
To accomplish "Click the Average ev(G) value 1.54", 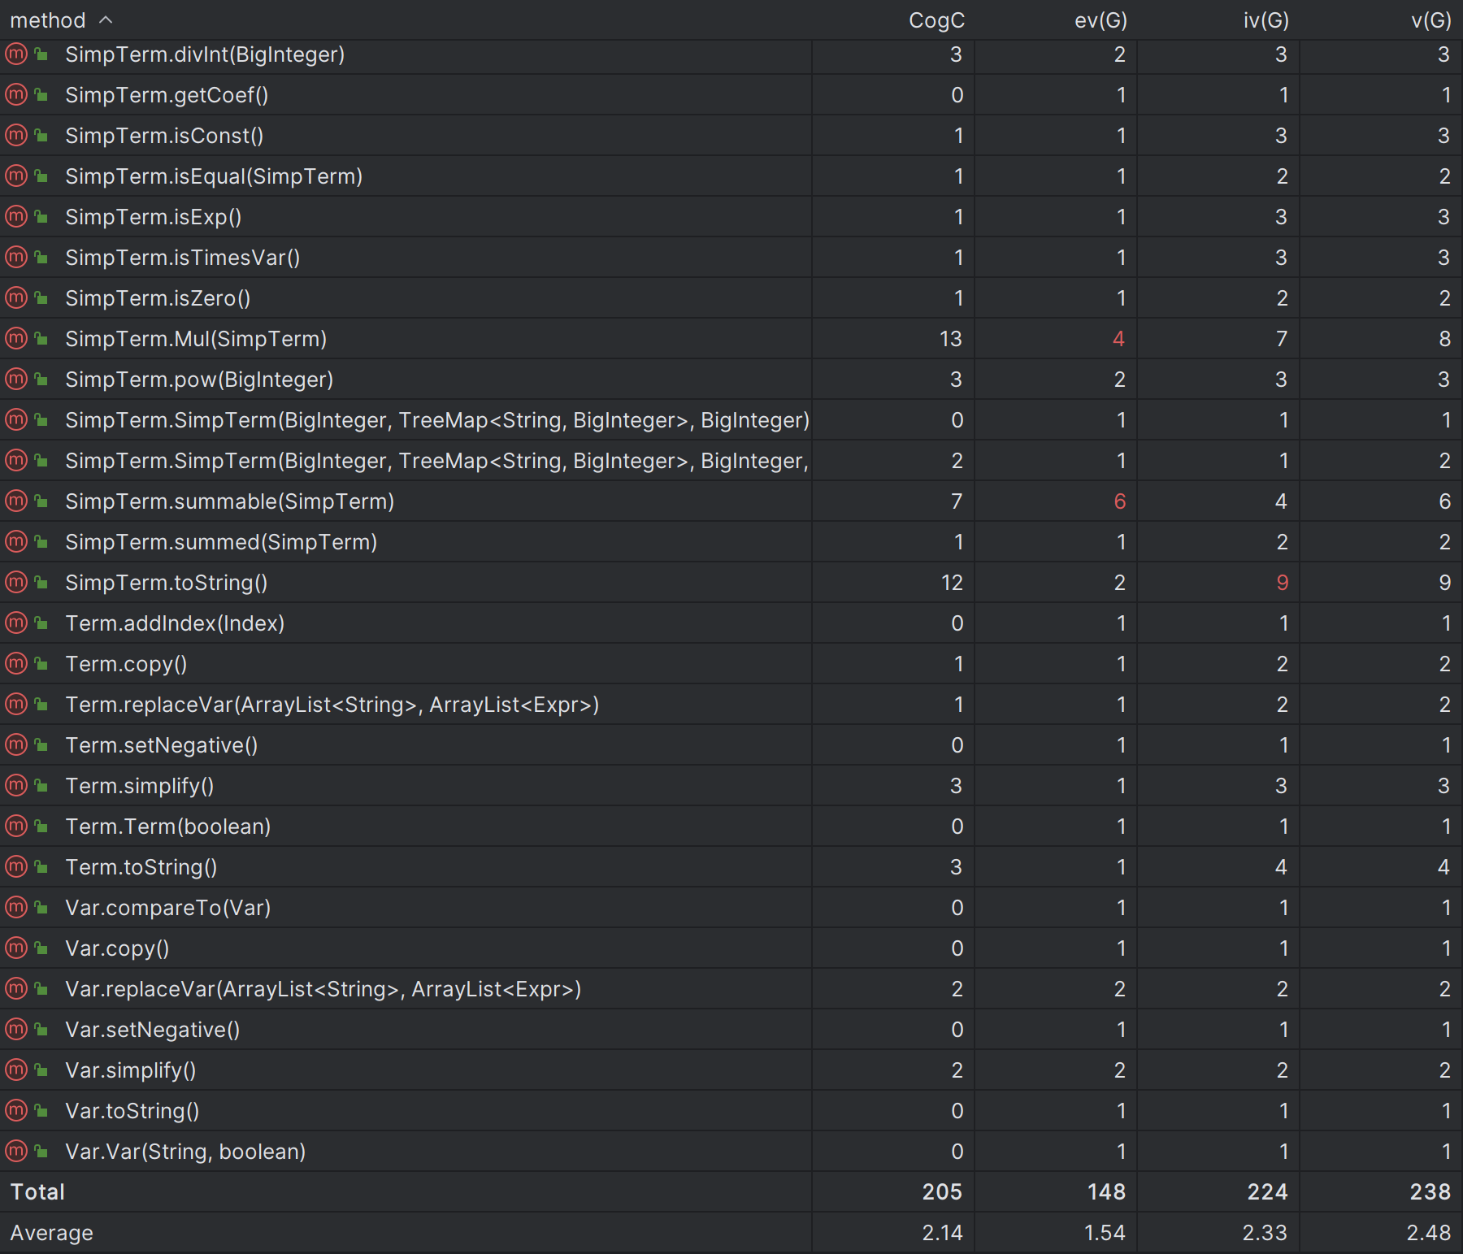I will point(1105,1233).
